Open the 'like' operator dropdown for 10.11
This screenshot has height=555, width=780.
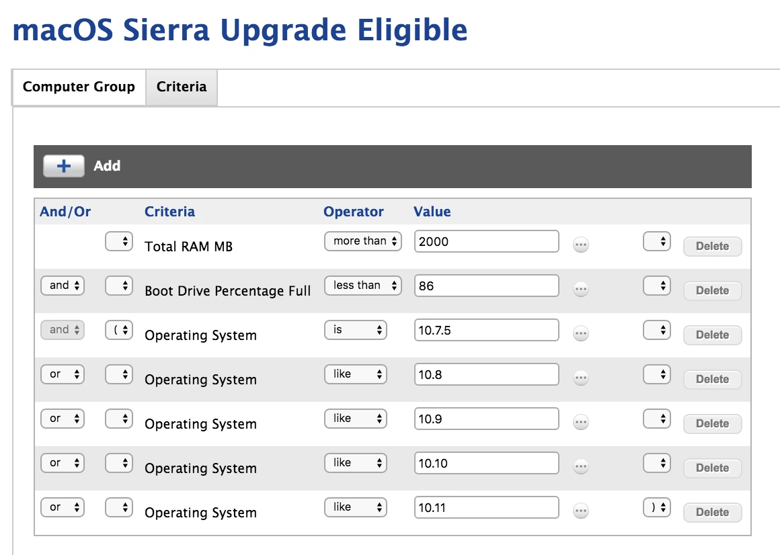point(356,507)
